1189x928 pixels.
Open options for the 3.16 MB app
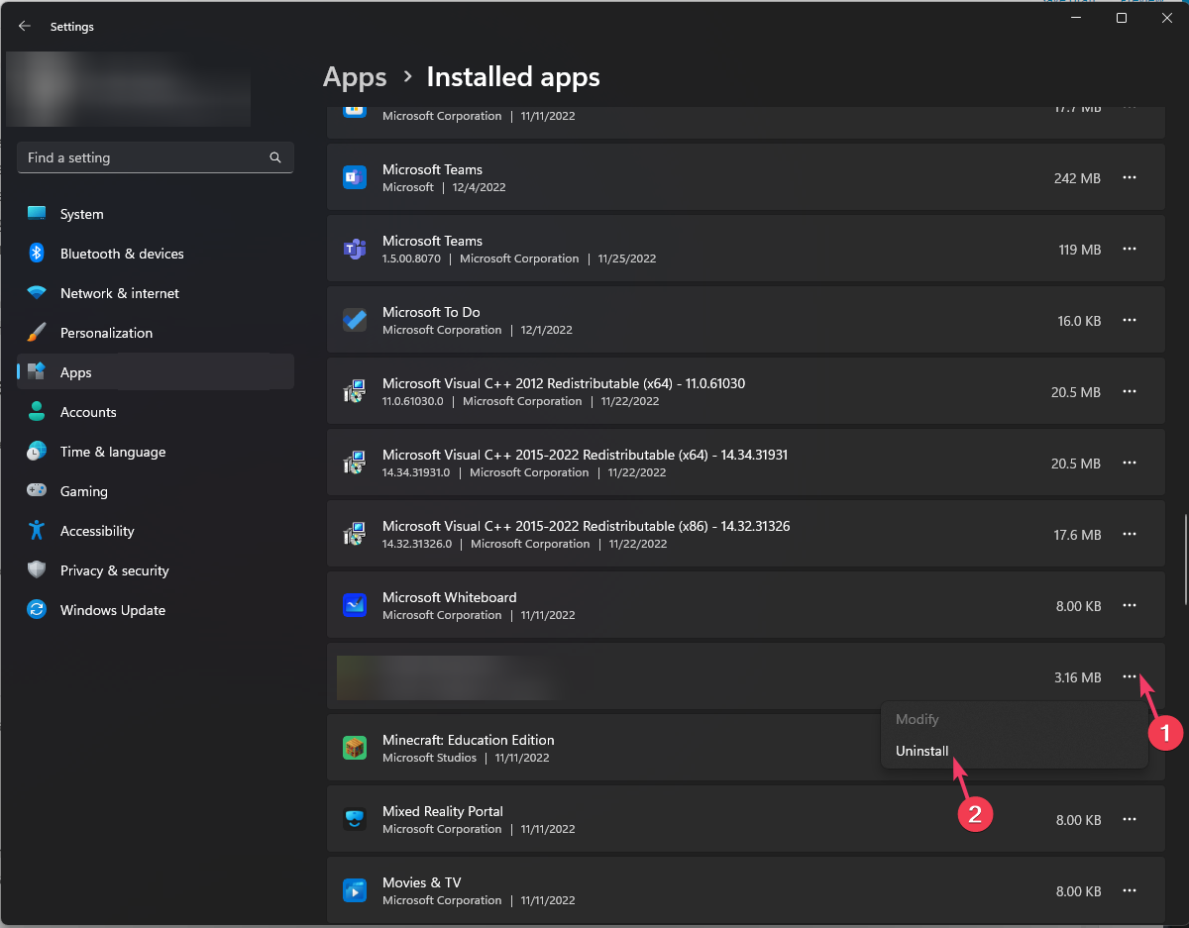[x=1129, y=676]
